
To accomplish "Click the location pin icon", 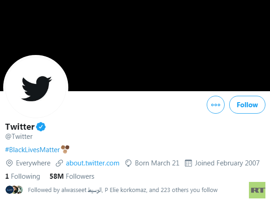I will click(x=9, y=163).
